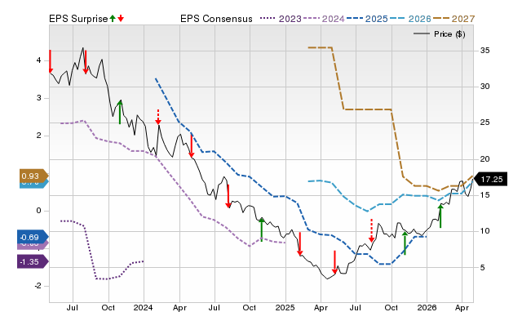Viewport: 522px width, 312px height.
Task: Click the red surprise arrow near August 2023
Action: [x=86, y=62]
